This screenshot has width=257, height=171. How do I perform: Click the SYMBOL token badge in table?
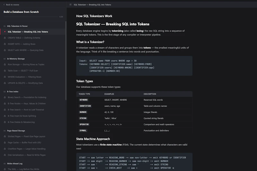point(83,131)
